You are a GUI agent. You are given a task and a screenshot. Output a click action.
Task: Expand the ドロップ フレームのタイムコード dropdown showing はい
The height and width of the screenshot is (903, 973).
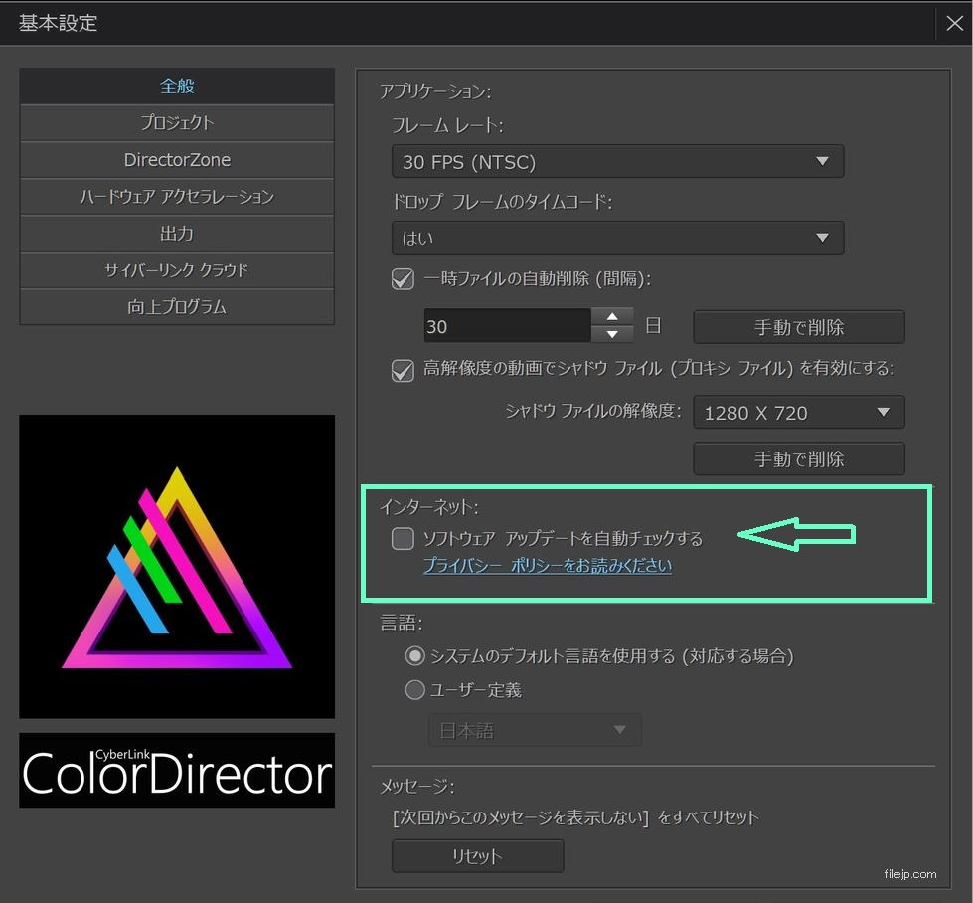pyautogui.click(x=617, y=238)
